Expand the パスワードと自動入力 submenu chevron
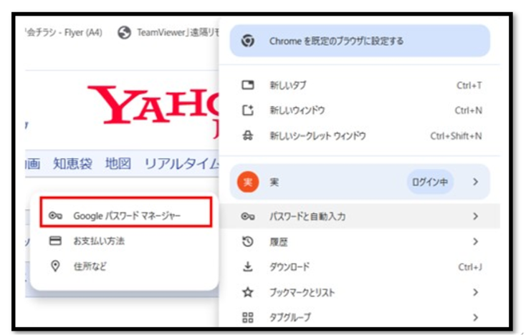Viewport: 526px width, 335px height. 475,216
